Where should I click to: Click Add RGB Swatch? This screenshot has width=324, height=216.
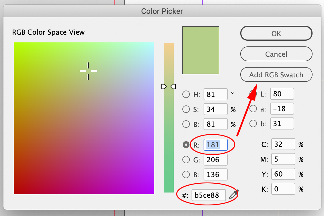point(276,74)
